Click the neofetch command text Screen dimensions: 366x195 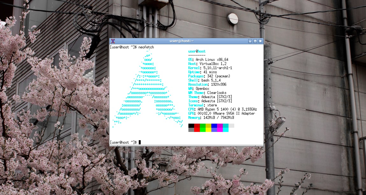point(146,47)
